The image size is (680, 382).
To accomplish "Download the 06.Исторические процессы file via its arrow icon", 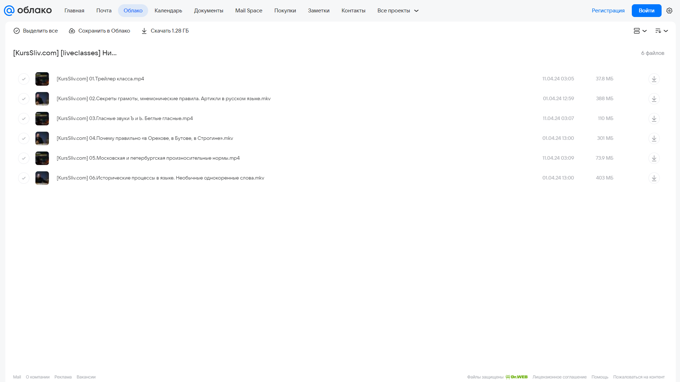I will (x=654, y=178).
